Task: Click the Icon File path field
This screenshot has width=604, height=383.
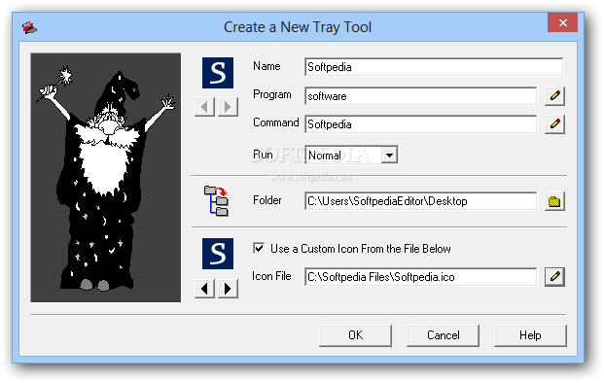Action: pyautogui.click(x=420, y=277)
